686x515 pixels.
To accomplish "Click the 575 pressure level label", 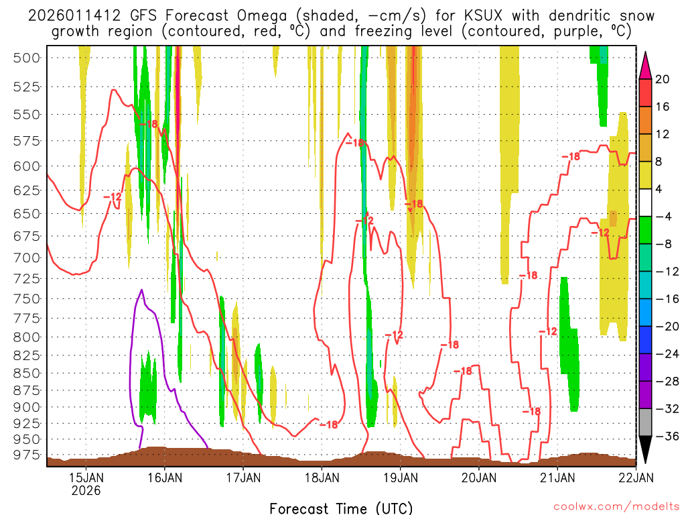I will pos(27,141).
